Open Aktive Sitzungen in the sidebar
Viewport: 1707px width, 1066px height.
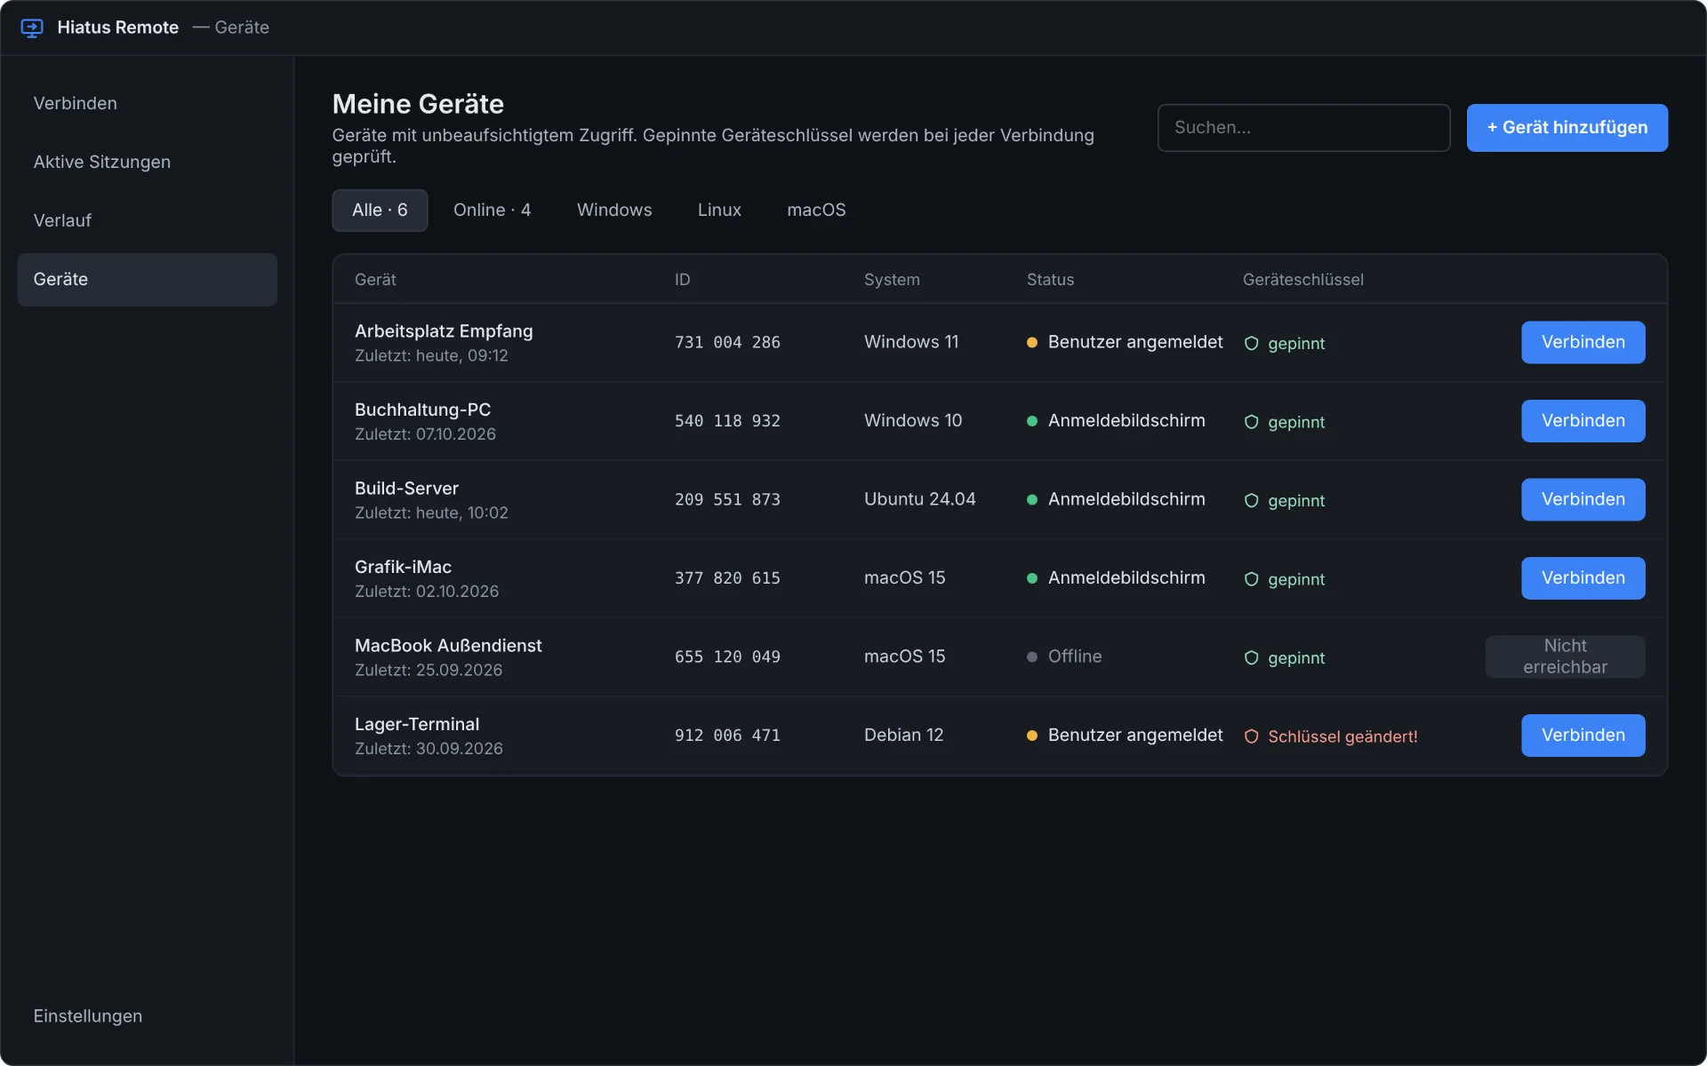point(148,162)
